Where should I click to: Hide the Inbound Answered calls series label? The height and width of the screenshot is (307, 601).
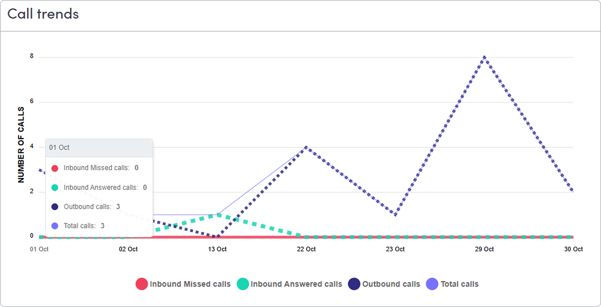[x=296, y=284]
